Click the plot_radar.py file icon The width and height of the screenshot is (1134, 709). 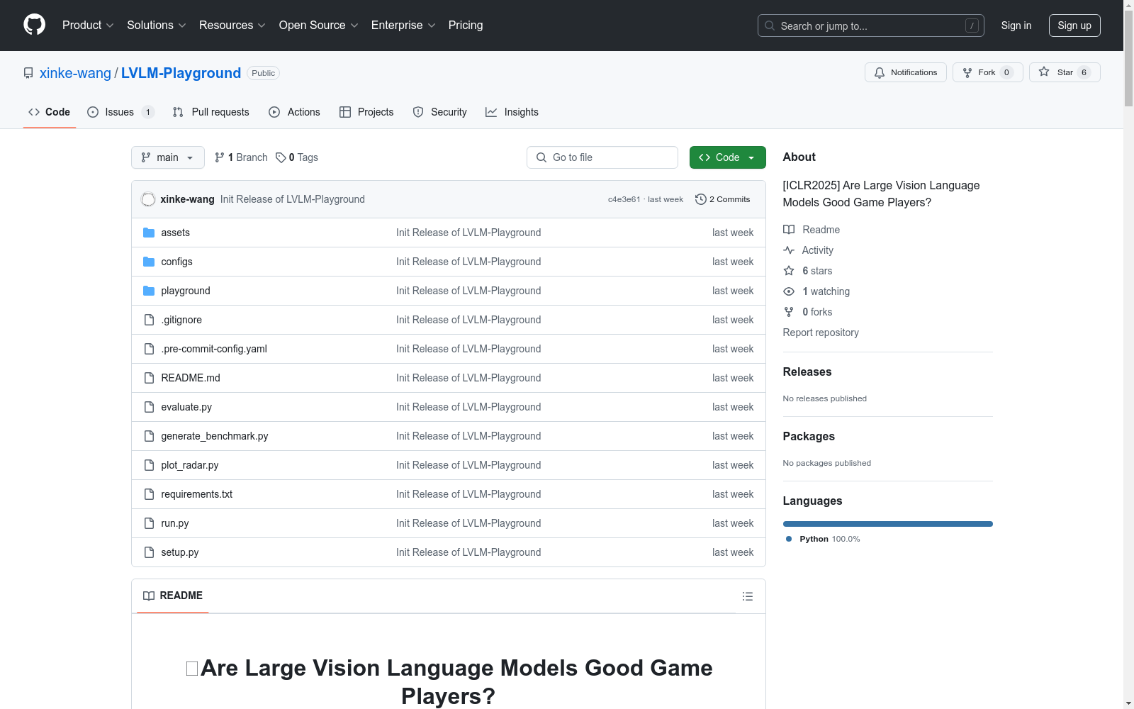(149, 465)
